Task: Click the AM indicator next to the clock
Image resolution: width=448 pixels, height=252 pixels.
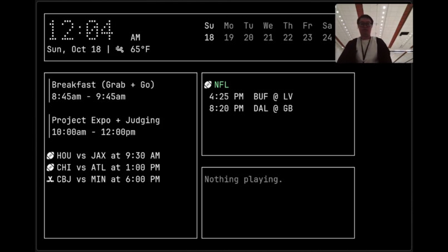Action: pyautogui.click(x=136, y=37)
